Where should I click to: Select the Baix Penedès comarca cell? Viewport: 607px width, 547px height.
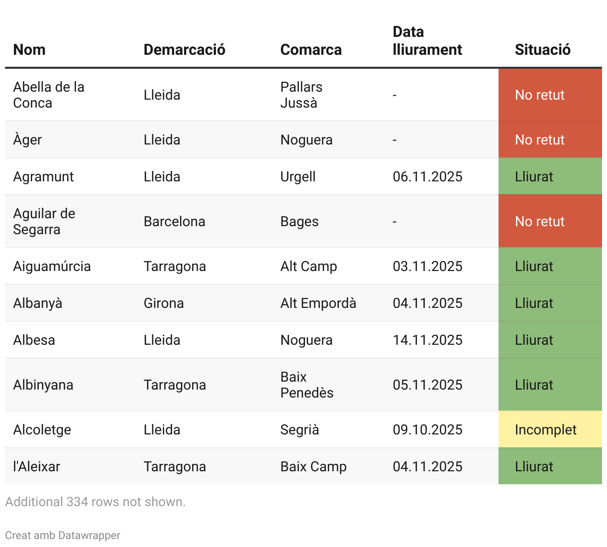pos(306,385)
